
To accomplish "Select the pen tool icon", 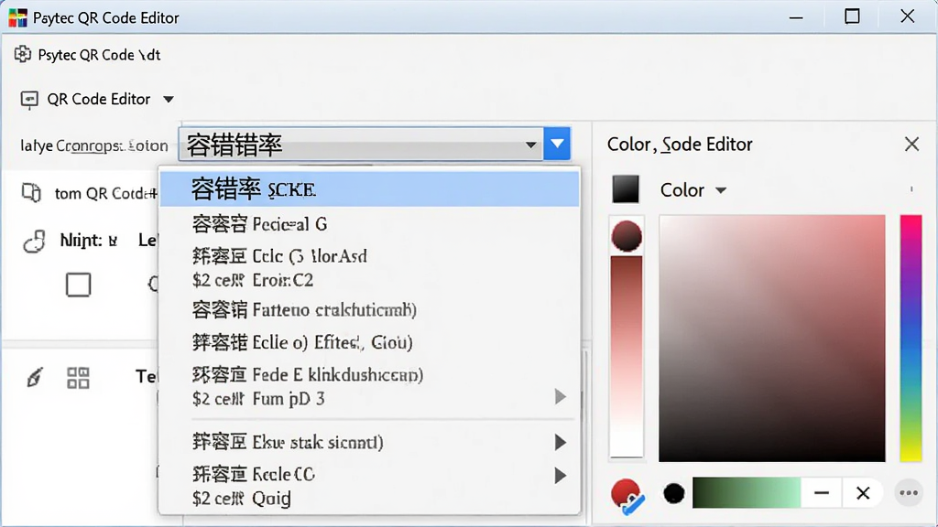I will (x=35, y=377).
